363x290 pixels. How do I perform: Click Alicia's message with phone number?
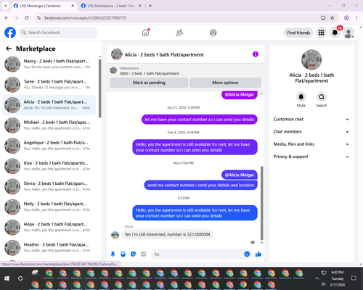point(167,234)
